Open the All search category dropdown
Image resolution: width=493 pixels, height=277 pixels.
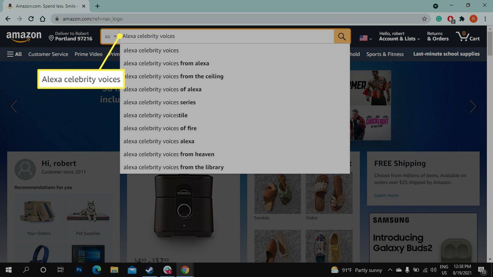click(x=110, y=36)
